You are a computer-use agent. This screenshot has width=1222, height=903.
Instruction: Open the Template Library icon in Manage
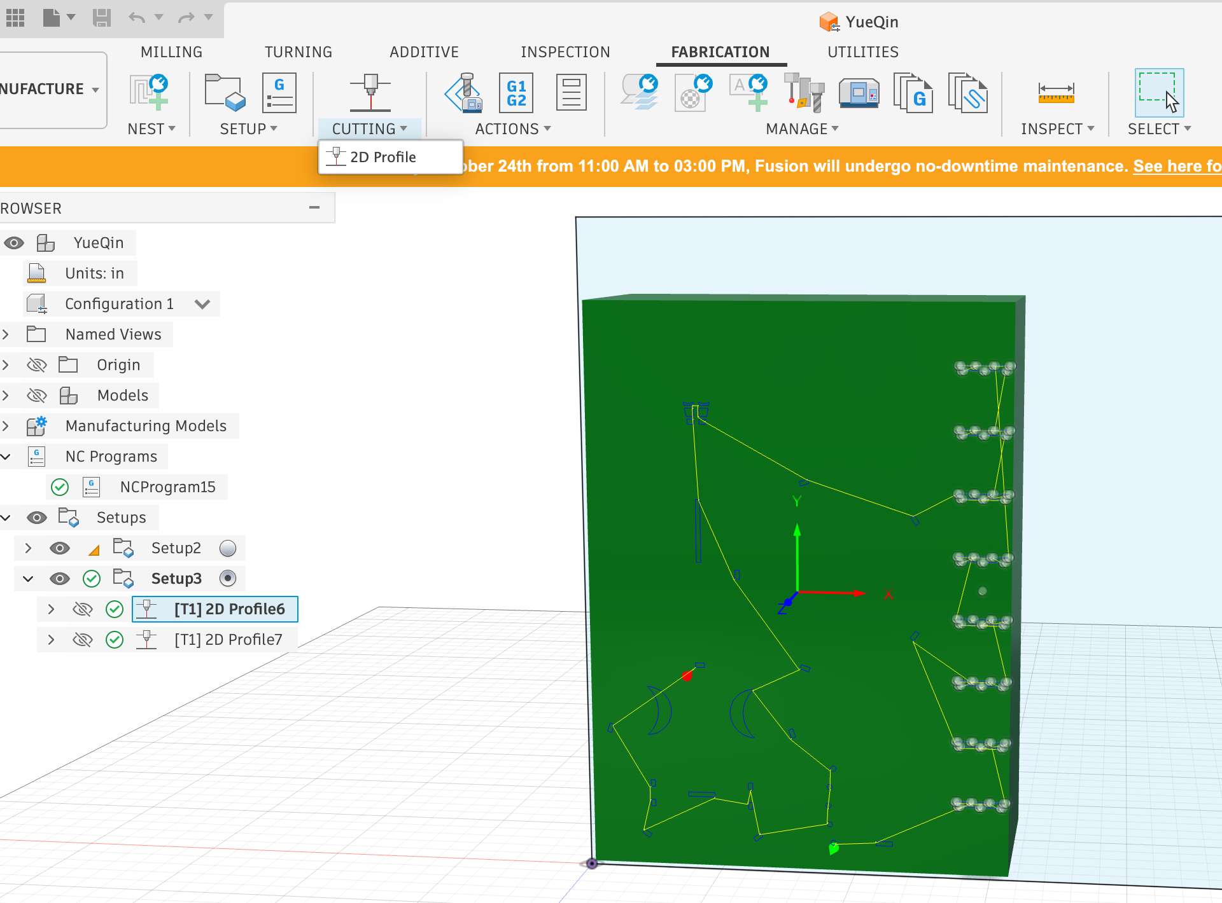967,93
